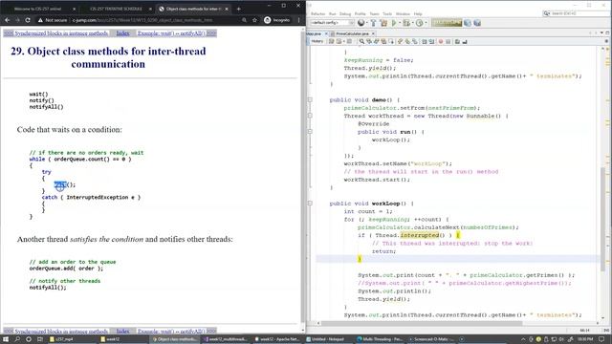Open the Incognito profile badge
Image resolution: width=612 pixels, height=344 pixels.
277,20
